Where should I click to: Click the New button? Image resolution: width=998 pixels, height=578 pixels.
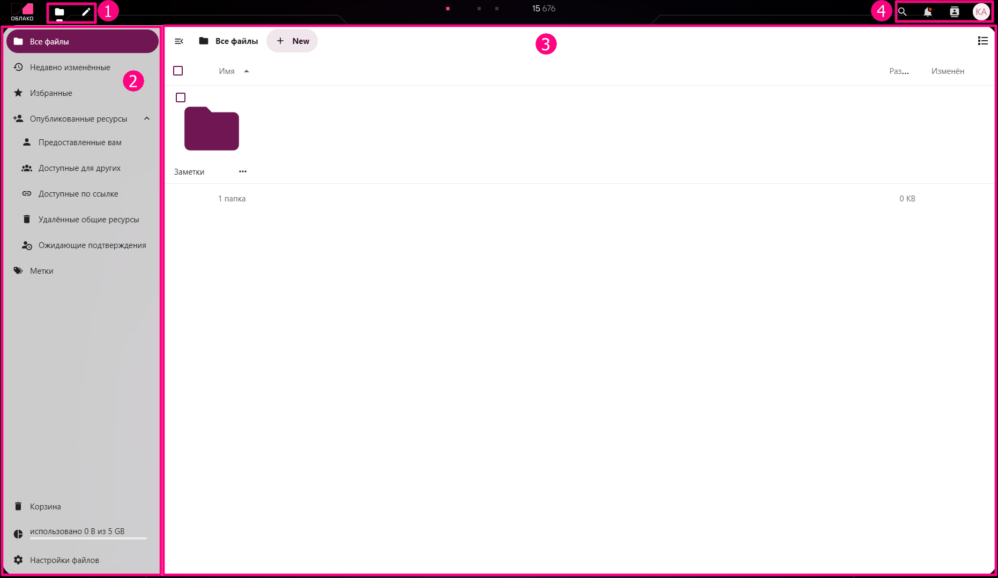292,41
